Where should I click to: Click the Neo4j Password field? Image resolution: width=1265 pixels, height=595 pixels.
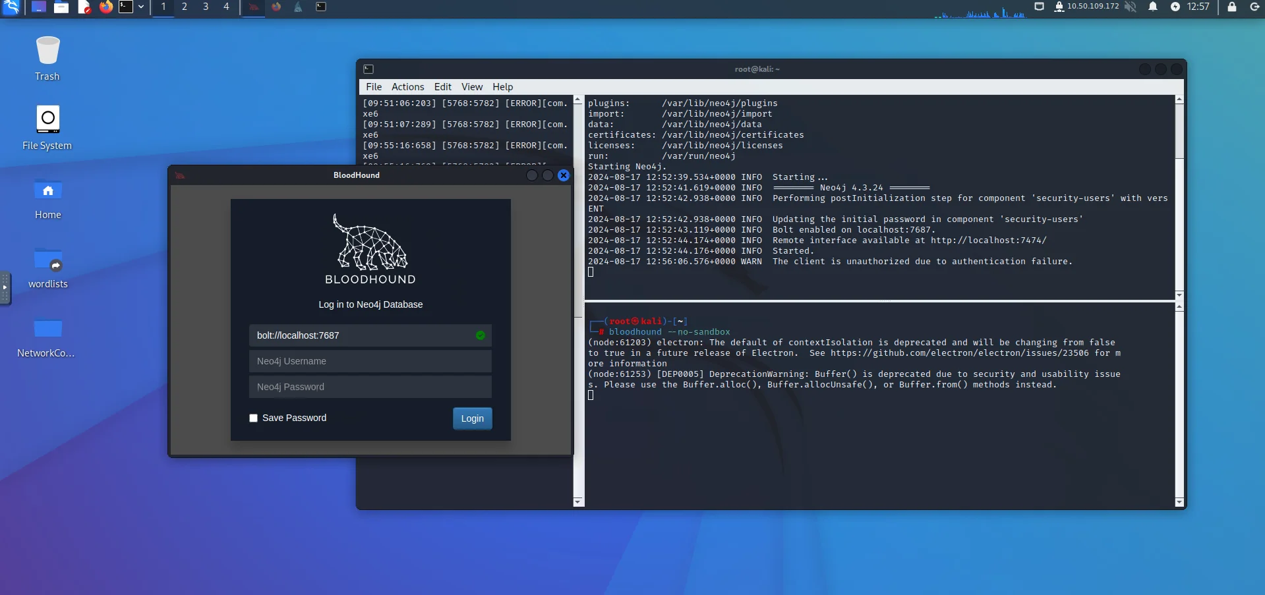pos(370,387)
